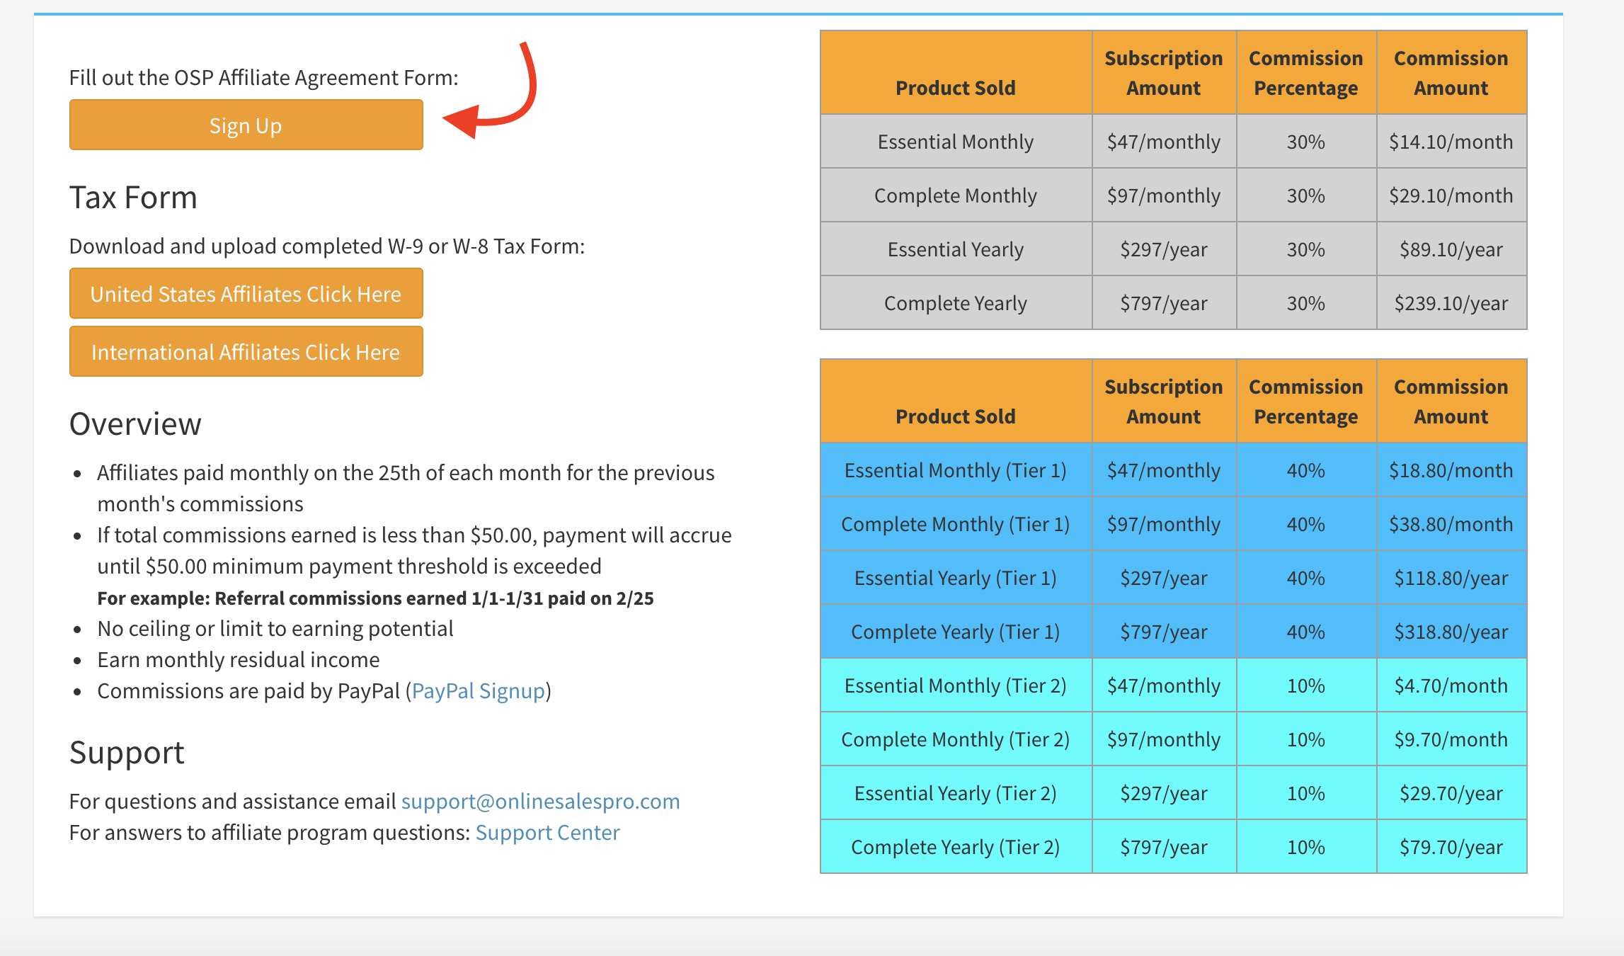This screenshot has height=956, width=1624.
Task: Click the $79.70/year commission cell
Action: (1451, 847)
